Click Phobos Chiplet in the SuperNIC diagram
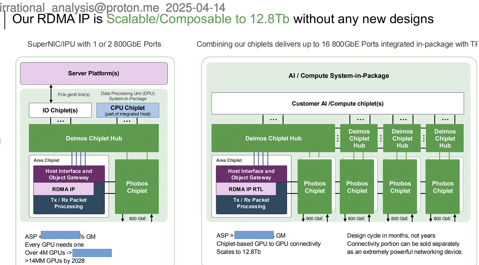The width and height of the screenshot is (479, 265). (137, 187)
